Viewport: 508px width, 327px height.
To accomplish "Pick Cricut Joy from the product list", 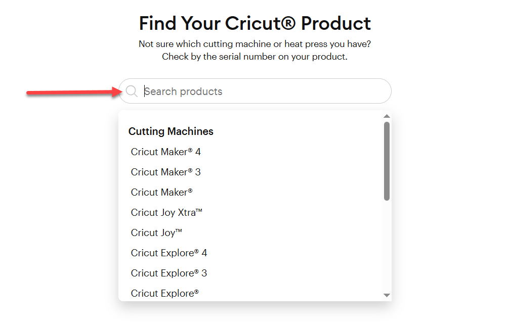I will pyautogui.click(x=156, y=232).
